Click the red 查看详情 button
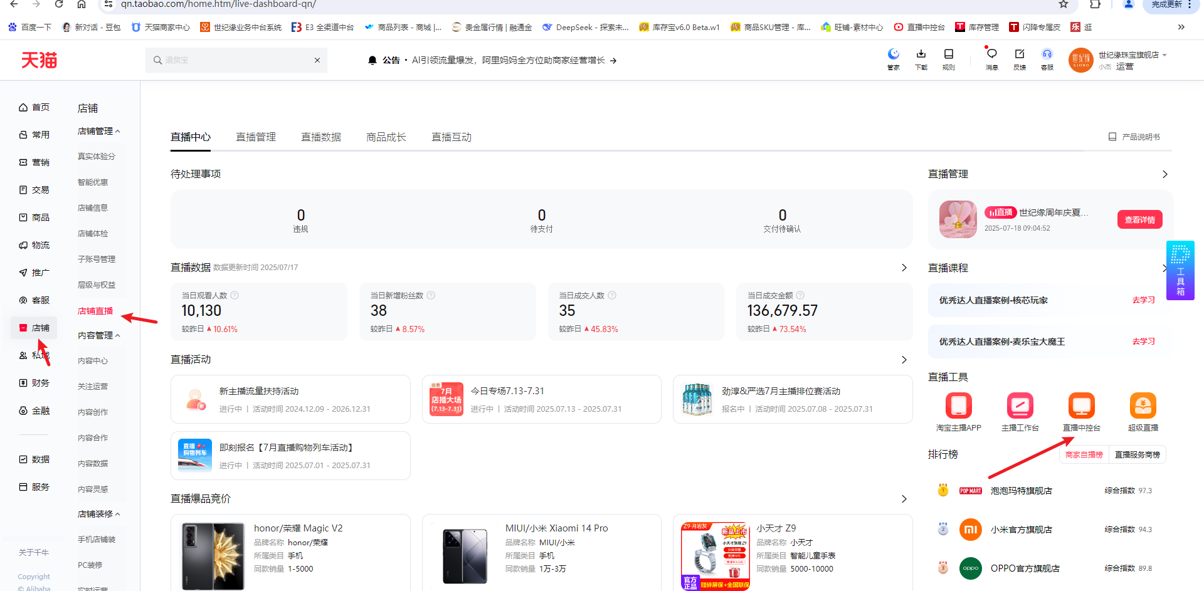 click(x=1139, y=220)
